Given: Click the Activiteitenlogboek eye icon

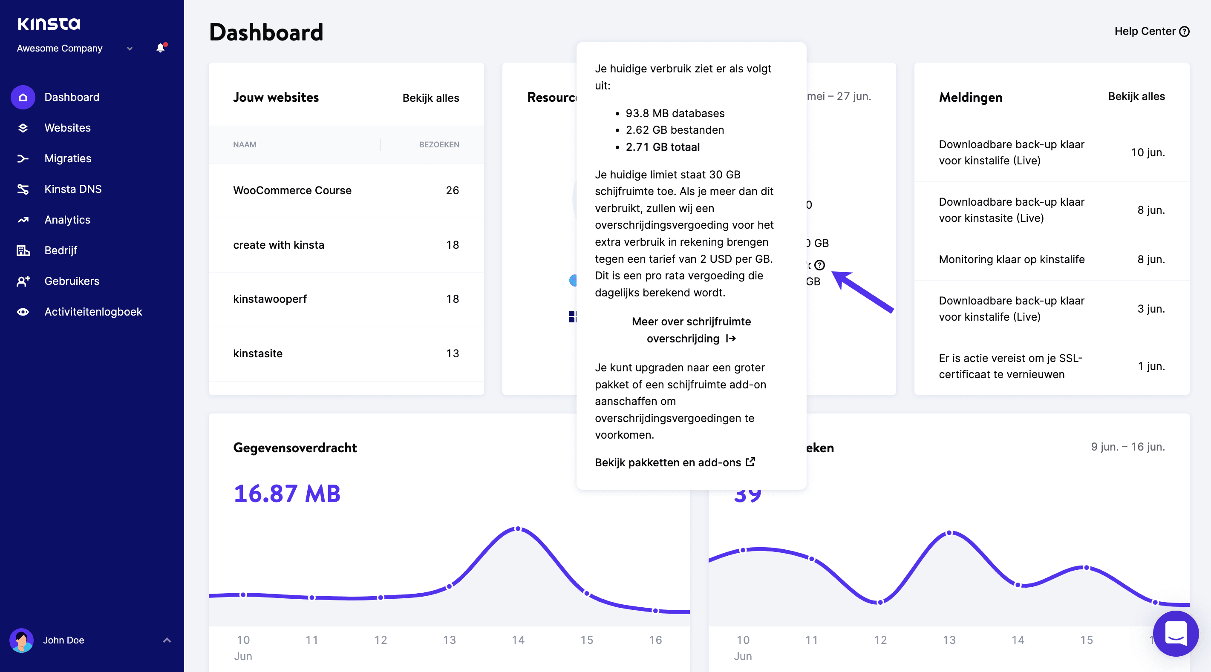Looking at the screenshot, I should [x=23, y=312].
